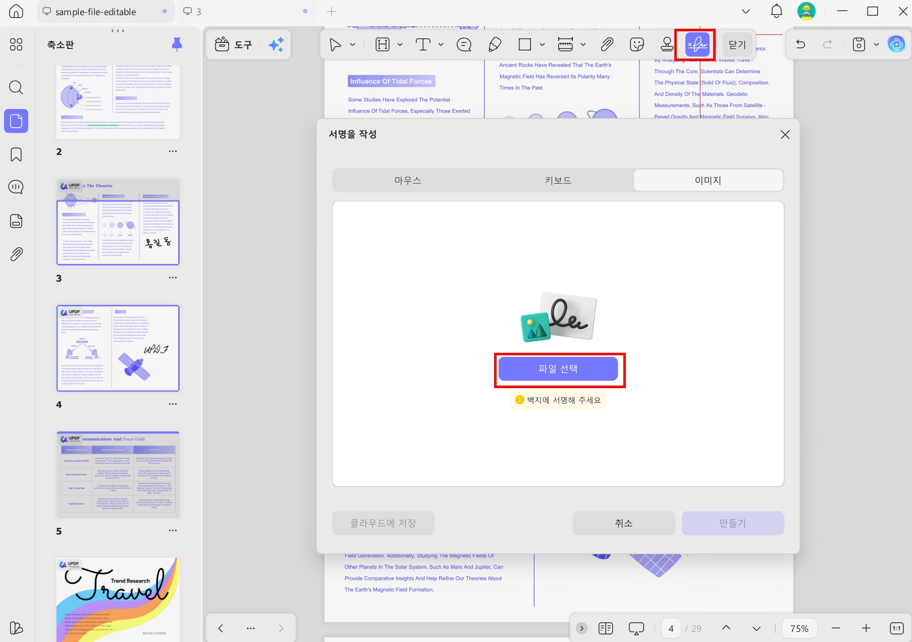Image resolution: width=912 pixels, height=642 pixels.
Task: Open page 3 thumbnail
Action: [118, 222]
